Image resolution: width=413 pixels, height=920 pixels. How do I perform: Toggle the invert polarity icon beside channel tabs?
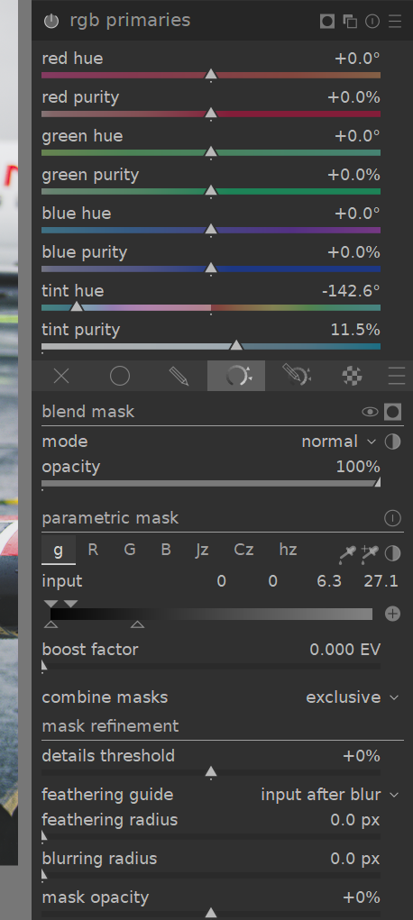pyautogui.click(x=392, y=552)
